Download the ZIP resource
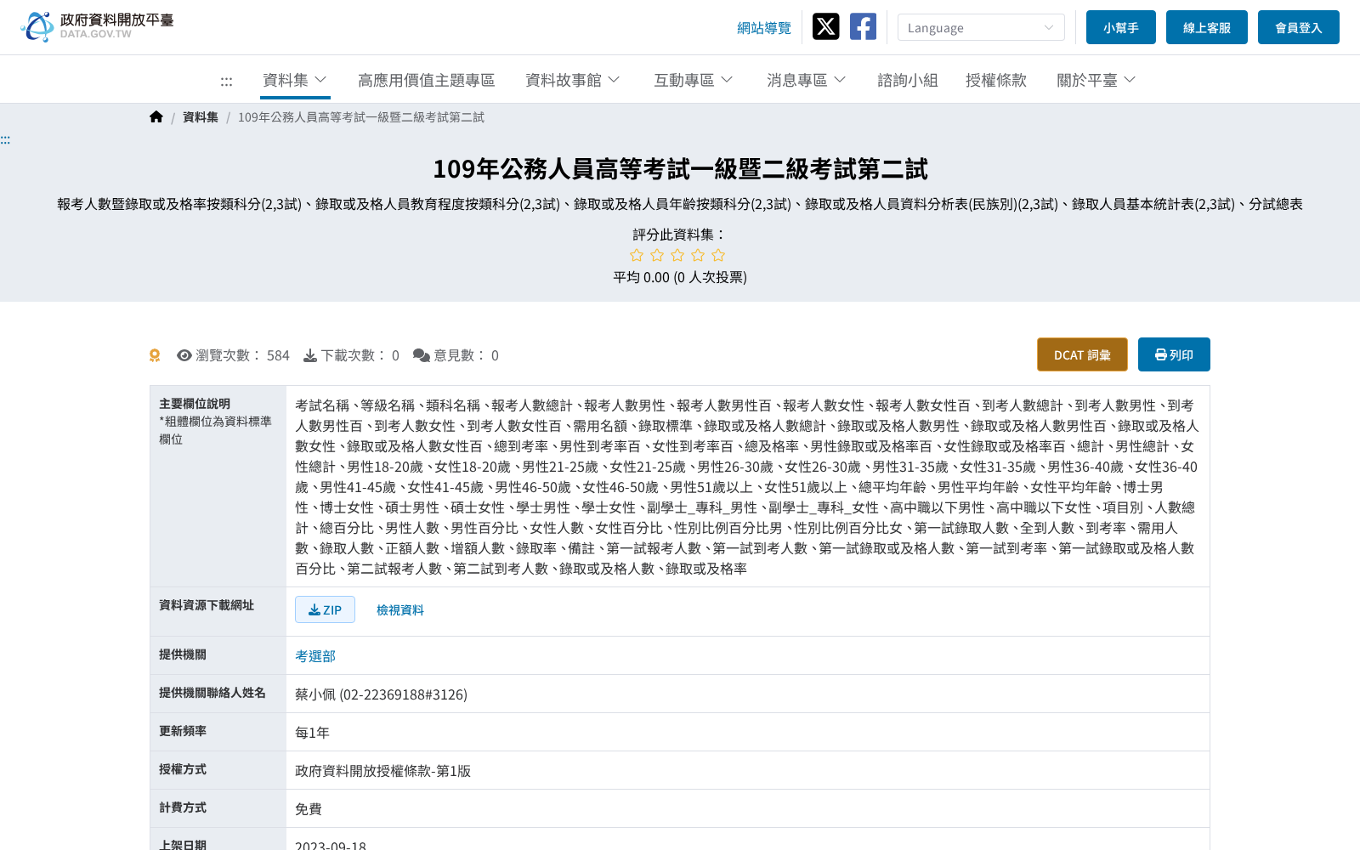This screenshot has width=1360, height=850. [x=325, y=609]
